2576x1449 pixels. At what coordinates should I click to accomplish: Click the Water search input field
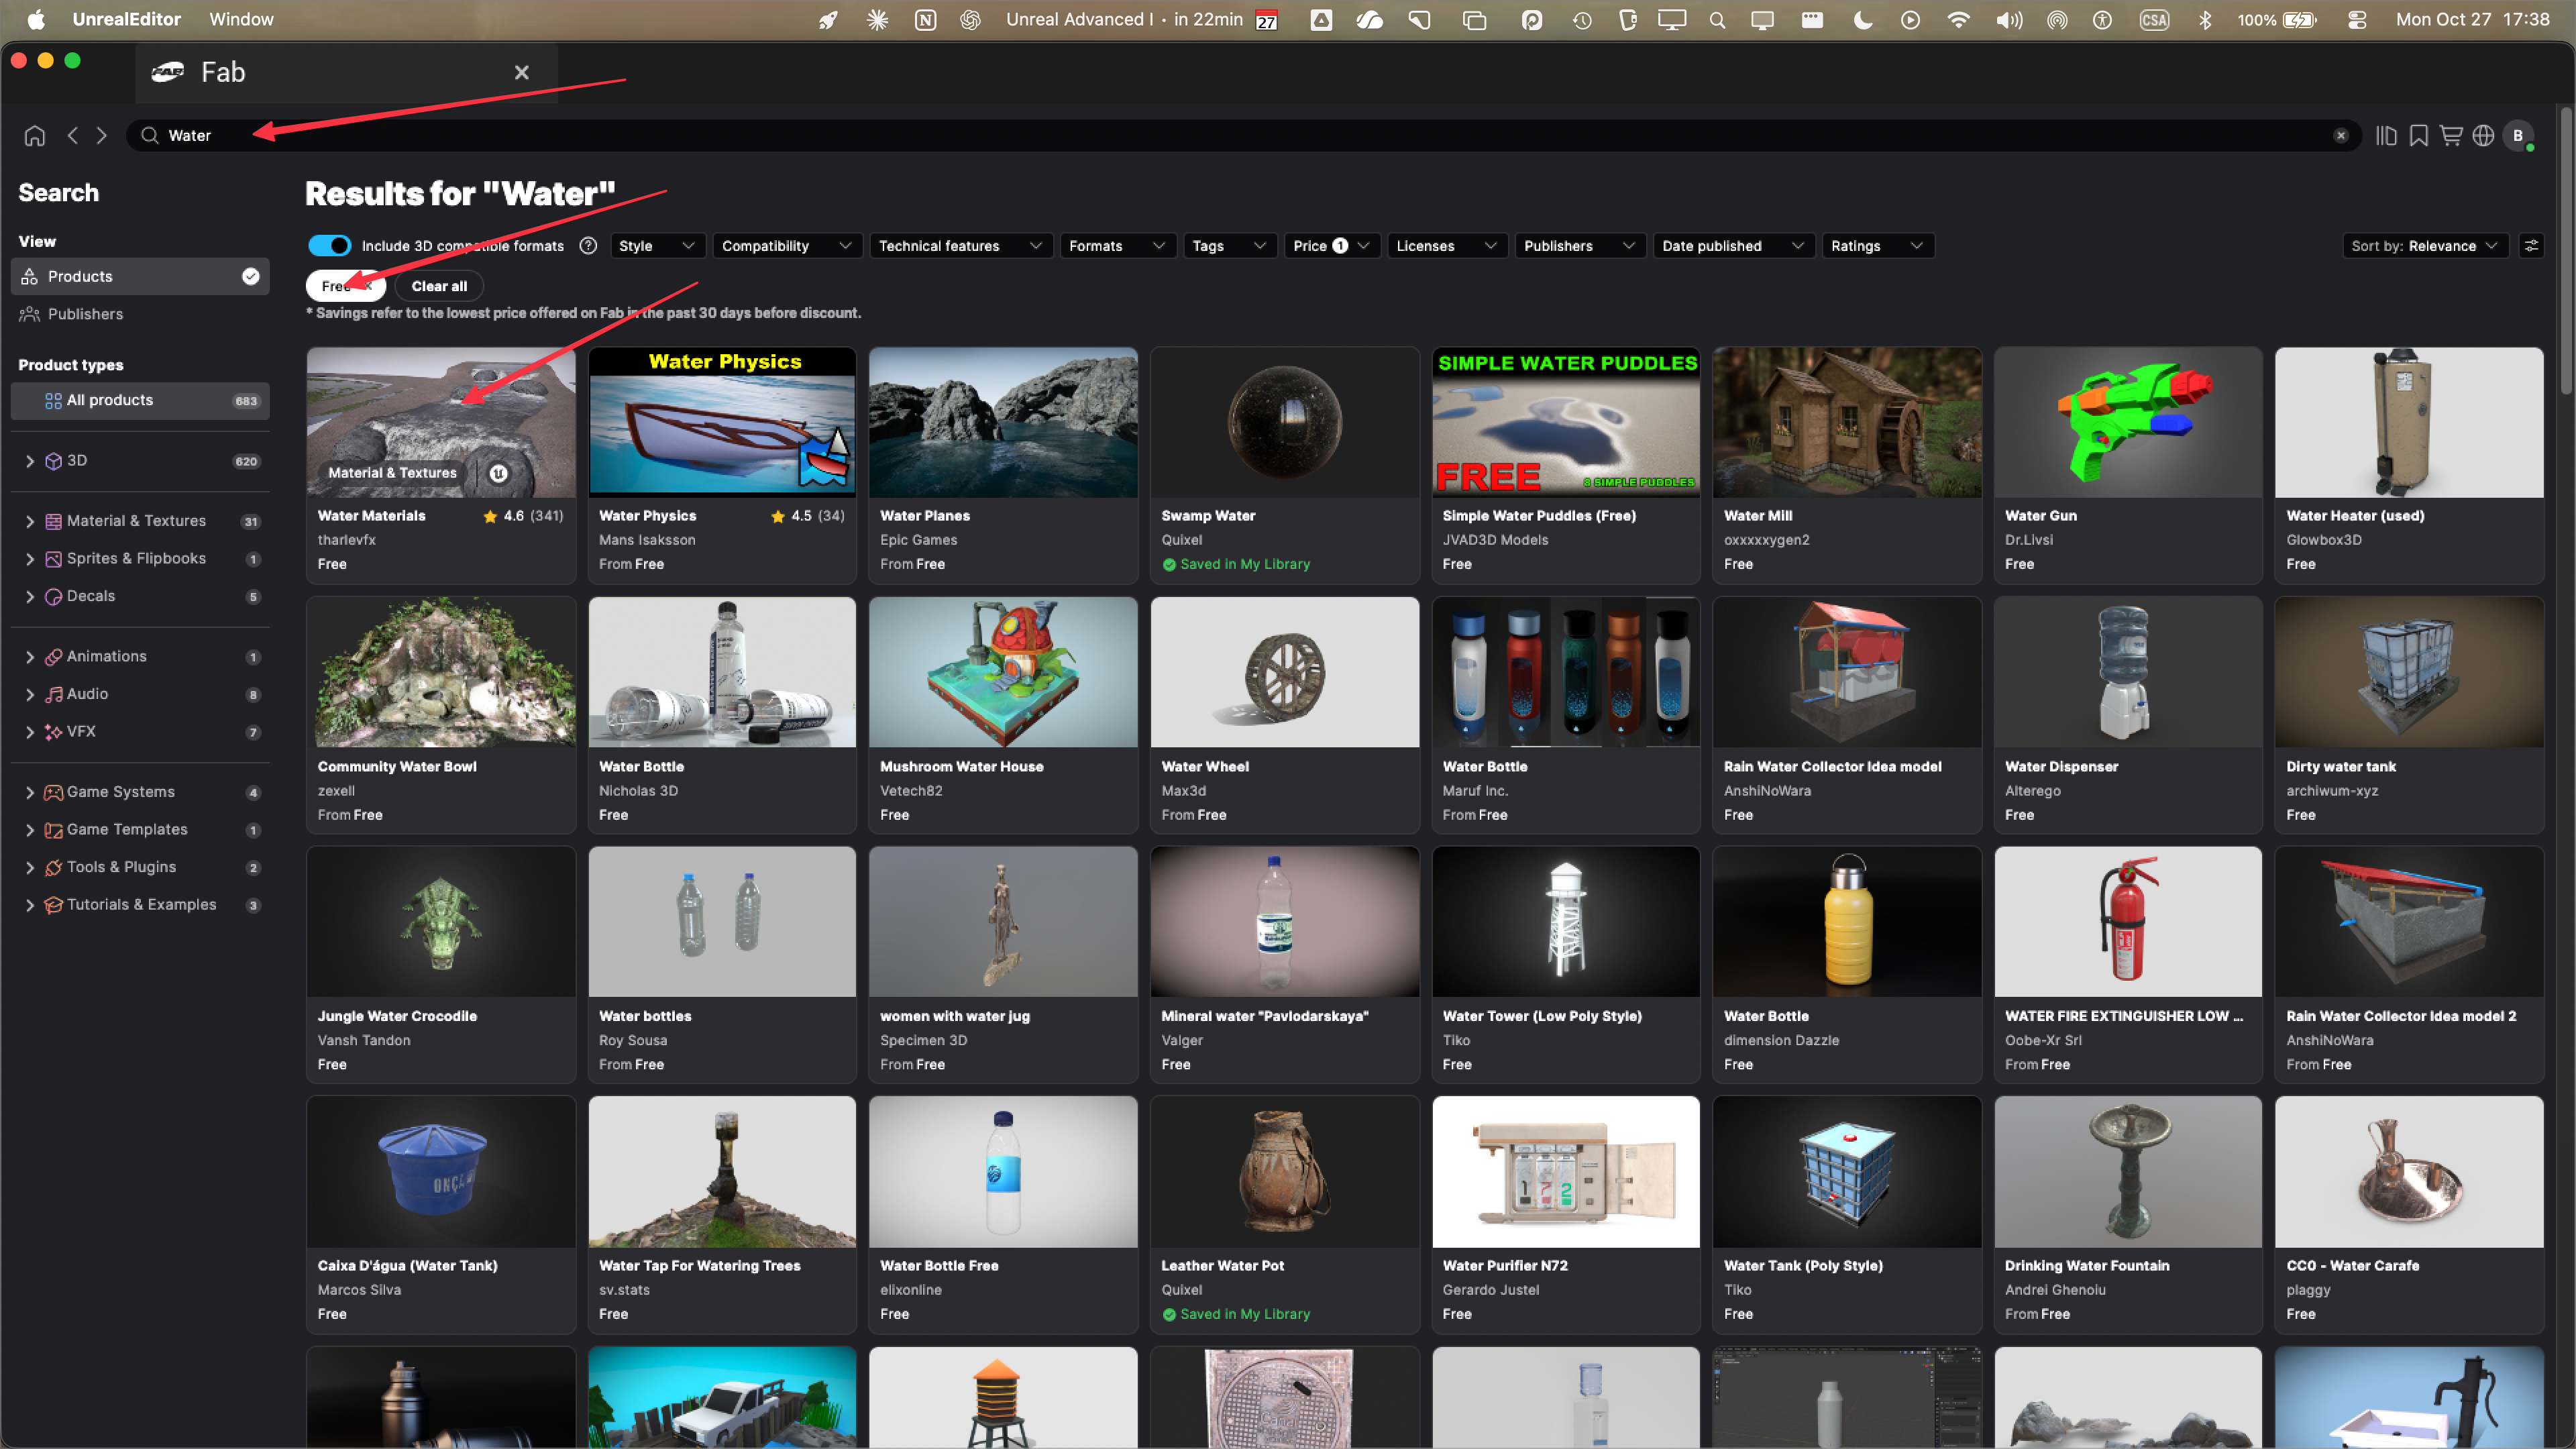[1243, 135]
